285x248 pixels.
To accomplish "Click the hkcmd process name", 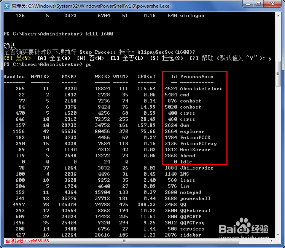I will [188, 156].
